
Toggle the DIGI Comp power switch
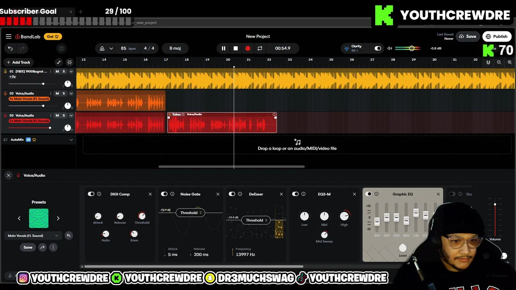point(91,194)
